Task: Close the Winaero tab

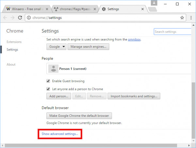Action: (47, 9)
